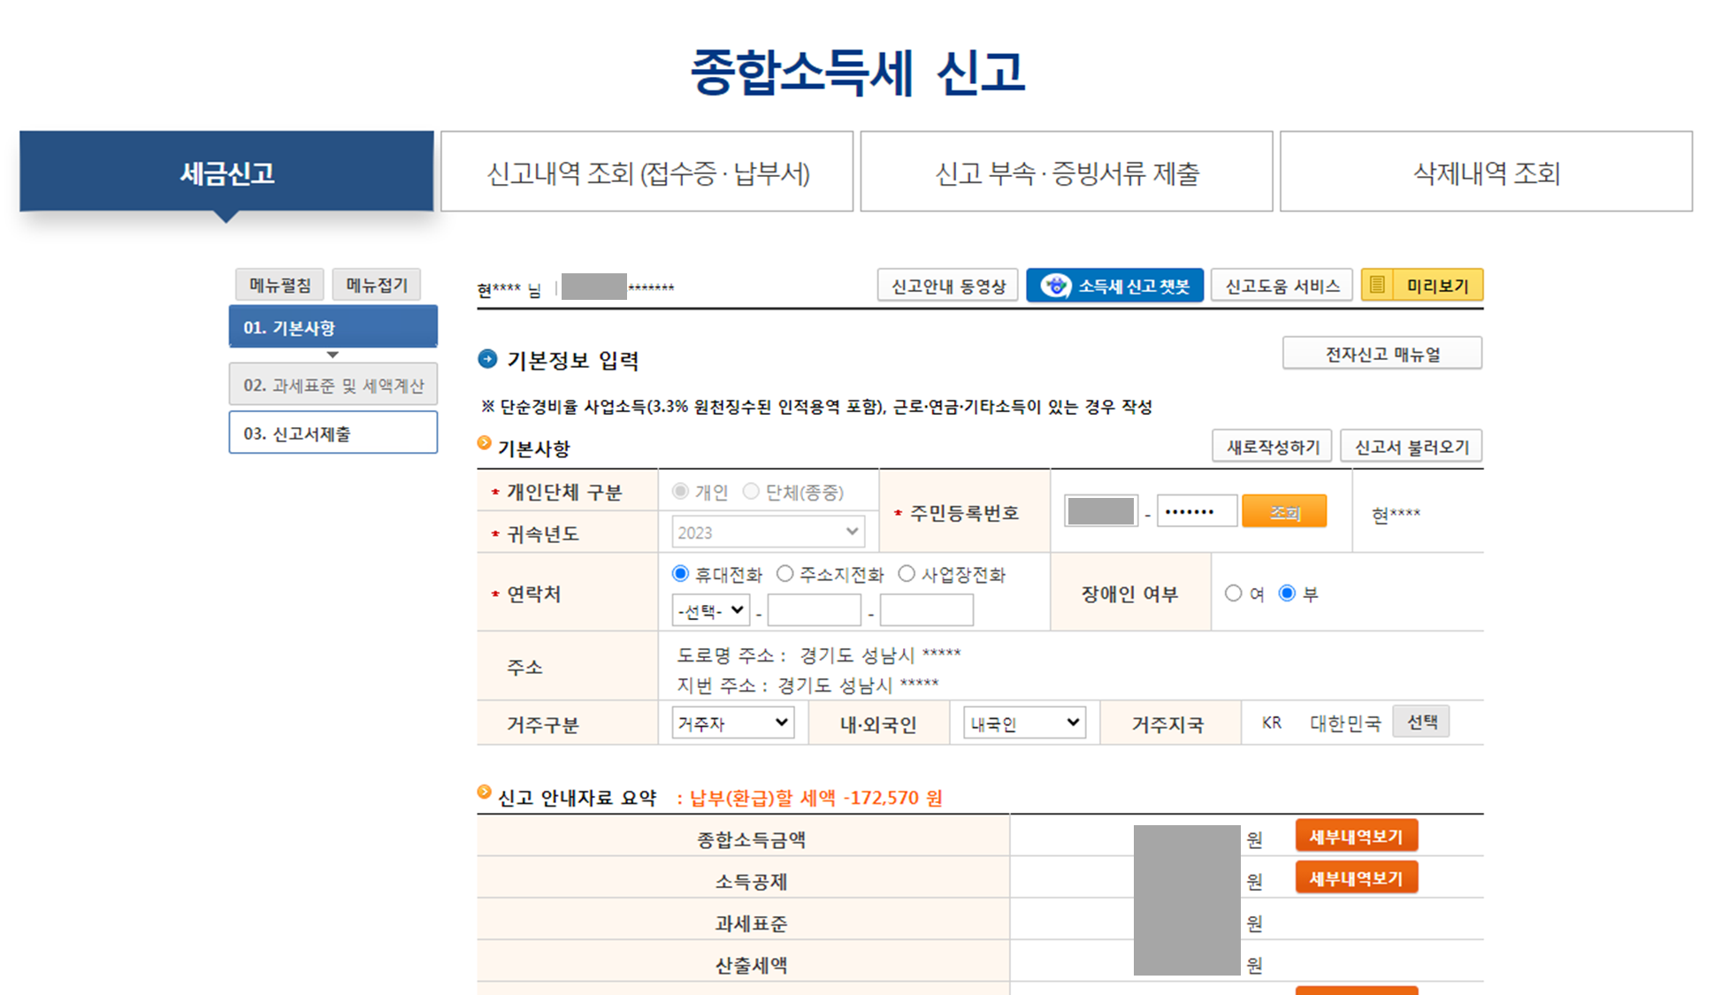
Task: Select the 사업장전화 radio button
Action: (x=907, y=574)
